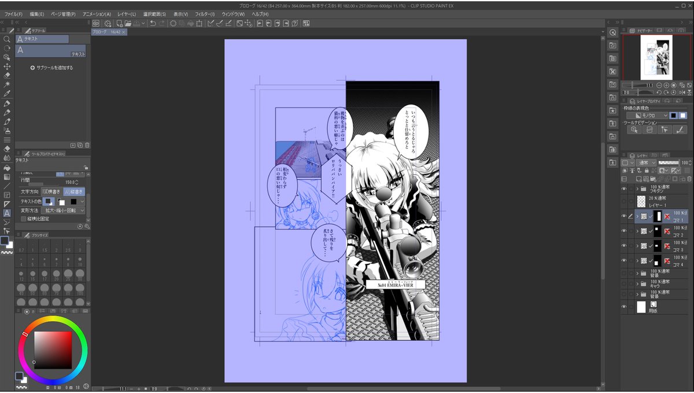The image size is (694, 393).
Task: Select the Gradient tool
Action: [7, 177]
